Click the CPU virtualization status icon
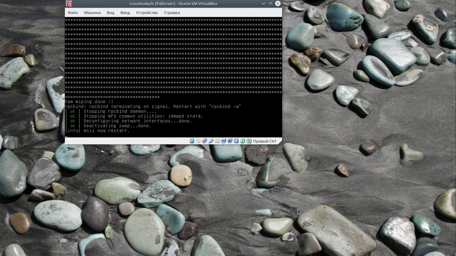The height and width of the screenshot is (256, 456). tap(236, 141)
